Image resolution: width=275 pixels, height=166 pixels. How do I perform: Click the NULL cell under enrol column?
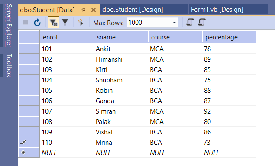(67, 153)
